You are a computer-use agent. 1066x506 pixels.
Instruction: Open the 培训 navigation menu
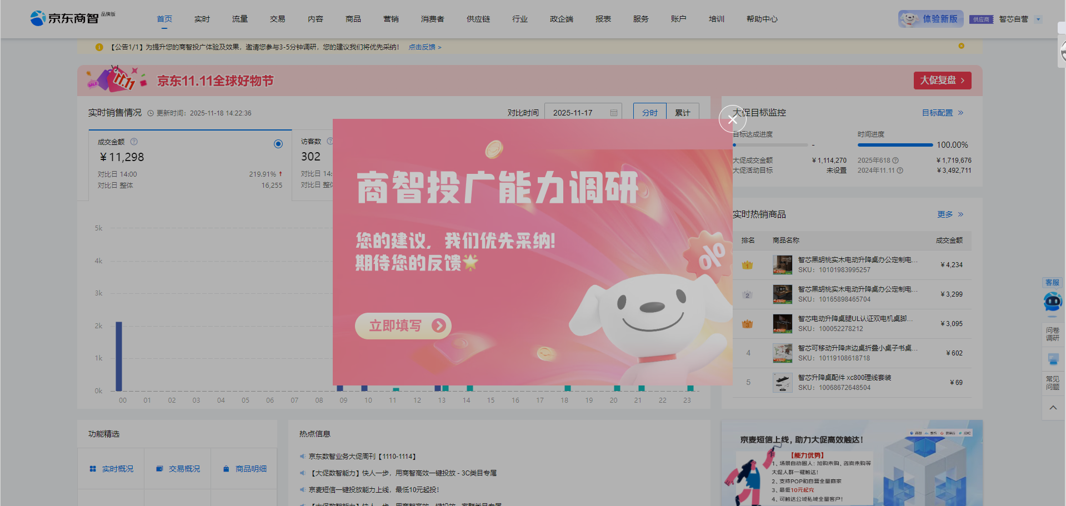(x=717, y=19)
